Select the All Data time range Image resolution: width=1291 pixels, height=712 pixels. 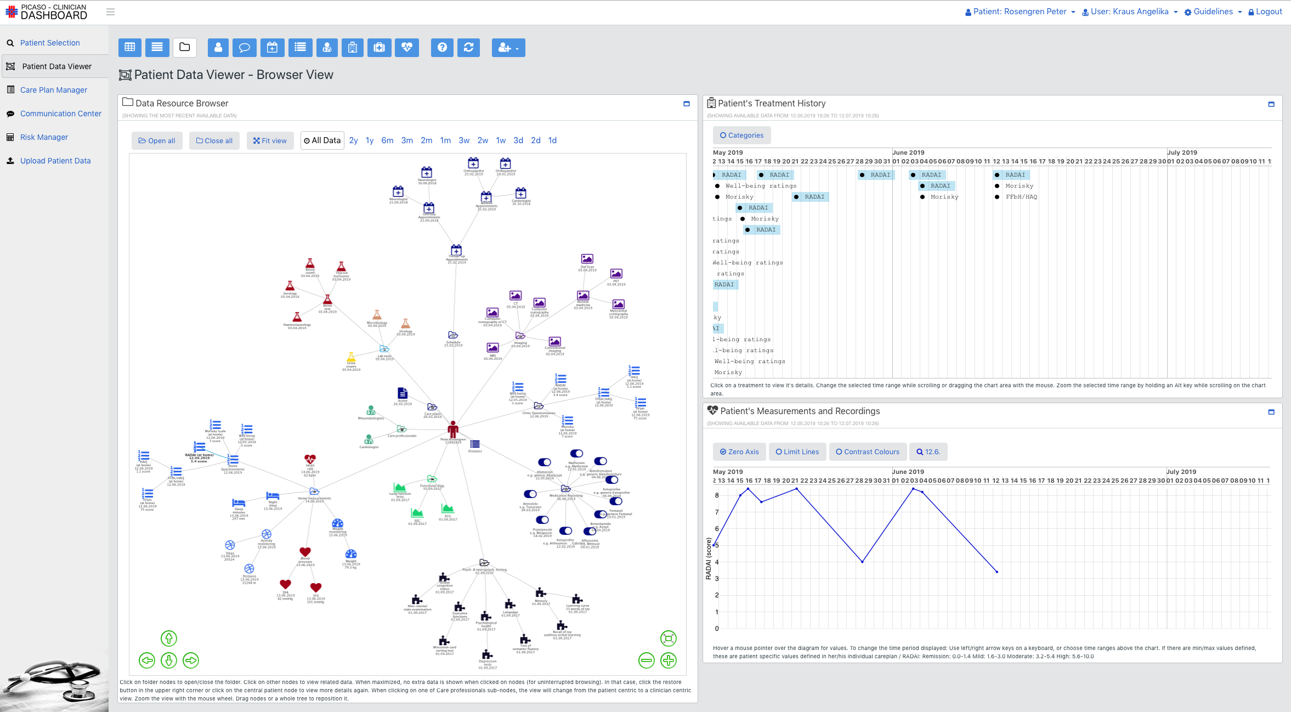coord(322,140)
